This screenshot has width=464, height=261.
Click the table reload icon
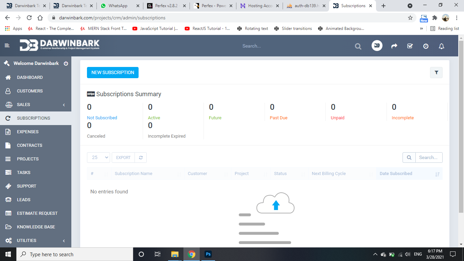[141, 157]
